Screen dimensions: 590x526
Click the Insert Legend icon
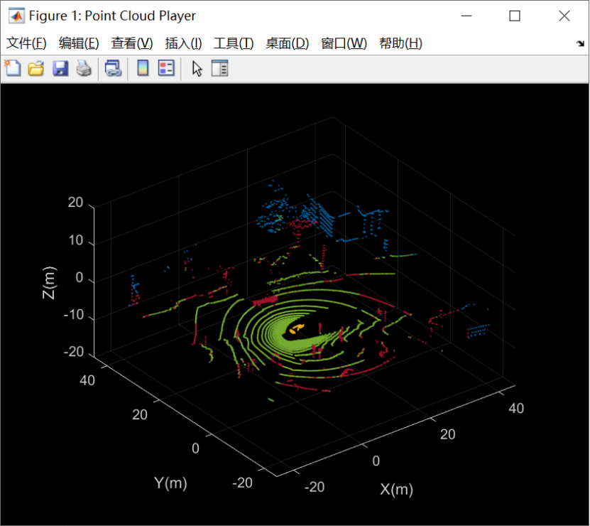click(166, 68)
